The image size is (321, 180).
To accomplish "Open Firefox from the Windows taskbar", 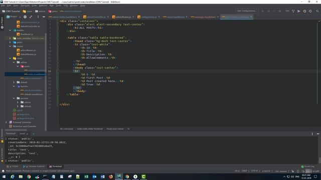I will coord(111,176).
